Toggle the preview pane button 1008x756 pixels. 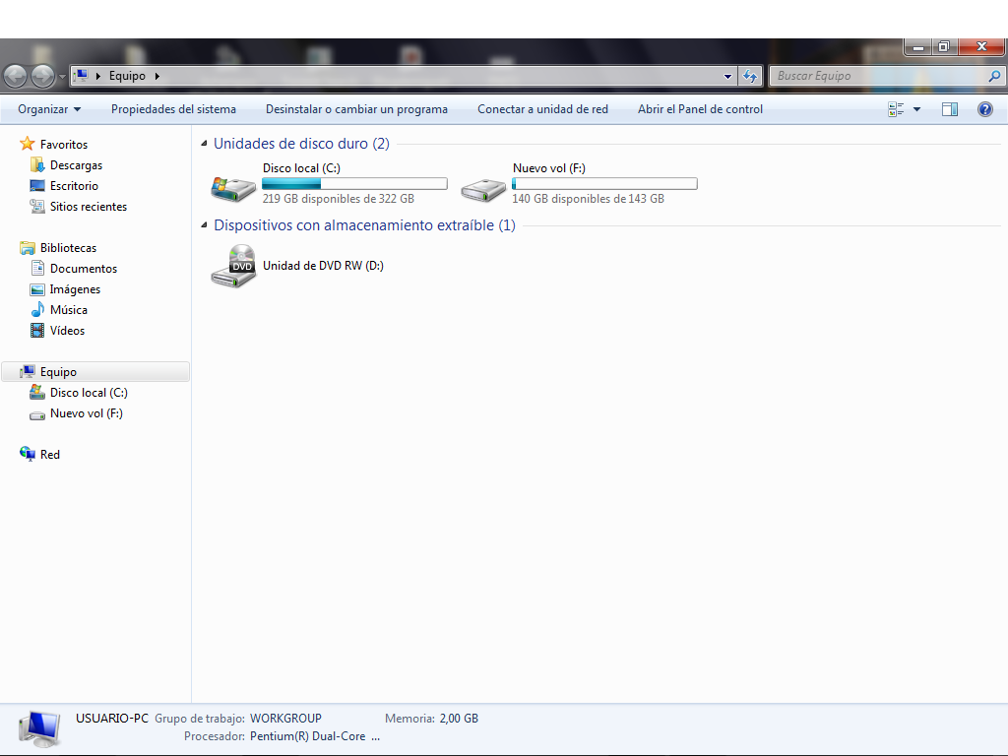tap(950, 109)
